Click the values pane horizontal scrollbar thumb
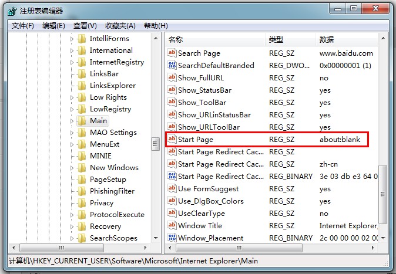The image size is (396, 274). pos(239,248)
